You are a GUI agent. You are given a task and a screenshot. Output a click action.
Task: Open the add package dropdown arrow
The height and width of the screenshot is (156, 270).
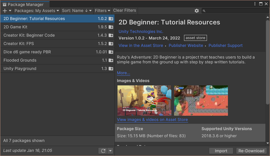[x=10, y=11]
